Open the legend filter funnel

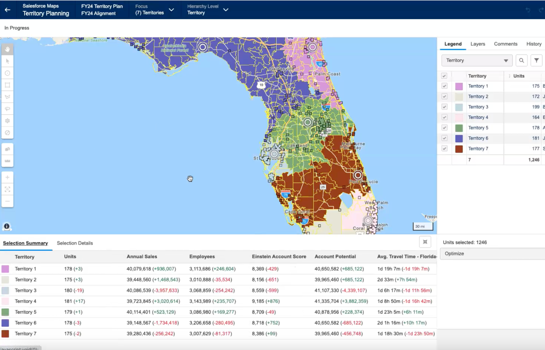coord(536,60)
